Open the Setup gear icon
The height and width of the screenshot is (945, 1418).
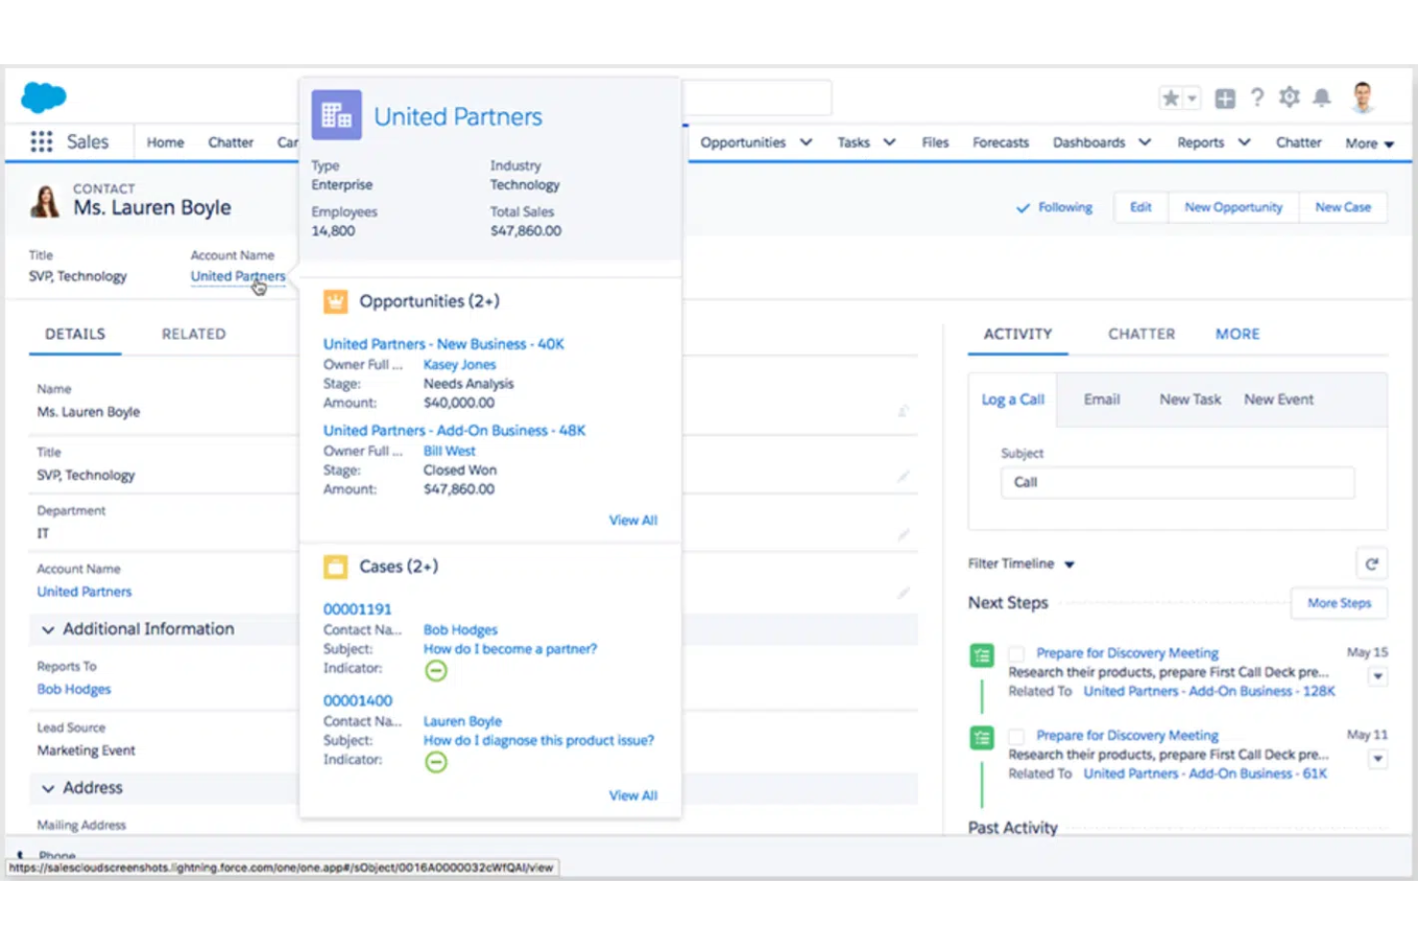[x=1289, y=97]
